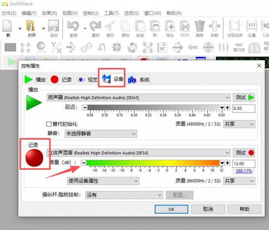Click the 398.11% volume link
This screenshot has height=230, width=269.
[x=244, y=171]
